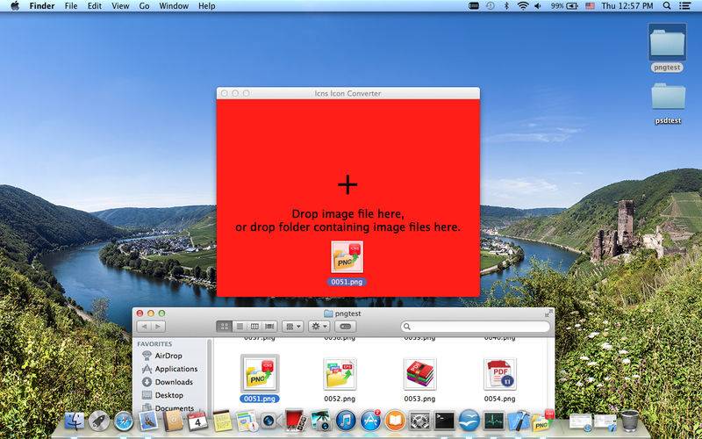Open the psdtest folder on the desktop

pyautogui.click(x=668, y=97)
